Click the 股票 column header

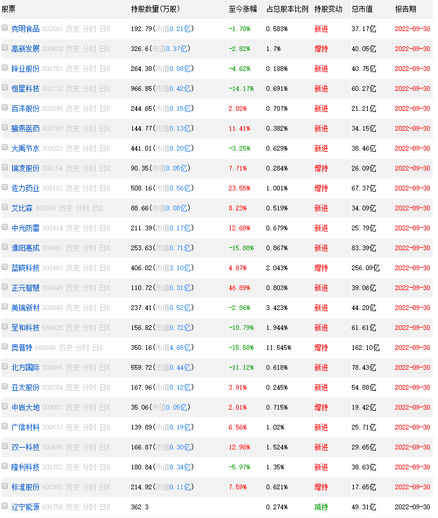pyautogui.click(x=9, y=9)
